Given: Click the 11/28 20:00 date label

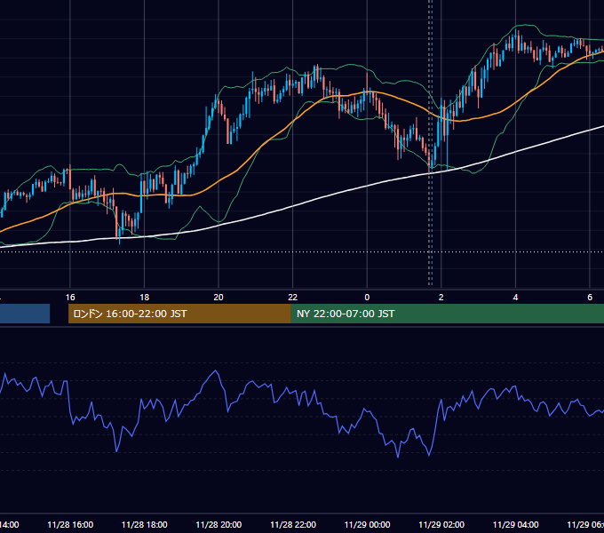Looking at the screenshot, I should point(219,524).
